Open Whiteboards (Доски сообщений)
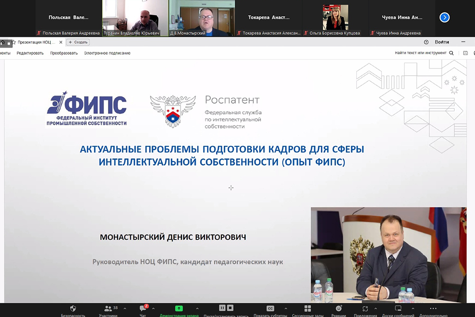Screen dimensions: 475x317 (x=398, y=309)
